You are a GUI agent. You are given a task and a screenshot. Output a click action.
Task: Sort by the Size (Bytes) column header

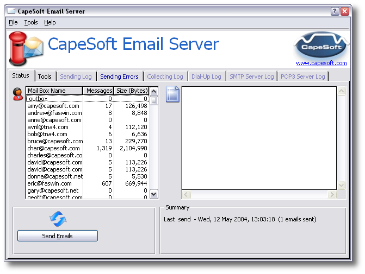[x=131, y=91]
